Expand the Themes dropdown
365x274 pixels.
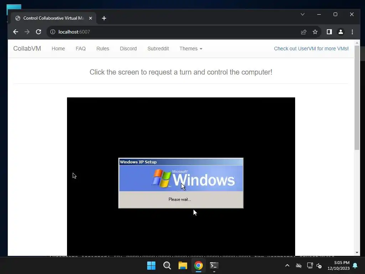point(191,49)
